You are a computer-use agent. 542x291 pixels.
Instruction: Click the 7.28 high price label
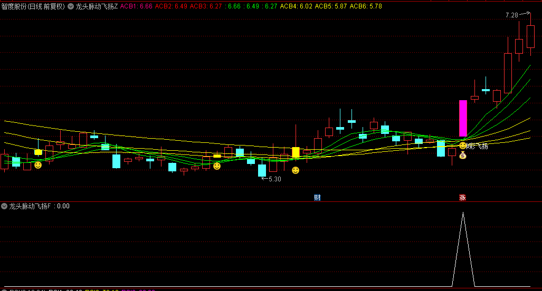pos(512,15)
